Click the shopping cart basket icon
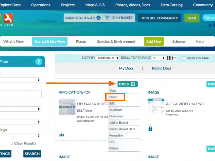215x161 pixels. point(107,17)
